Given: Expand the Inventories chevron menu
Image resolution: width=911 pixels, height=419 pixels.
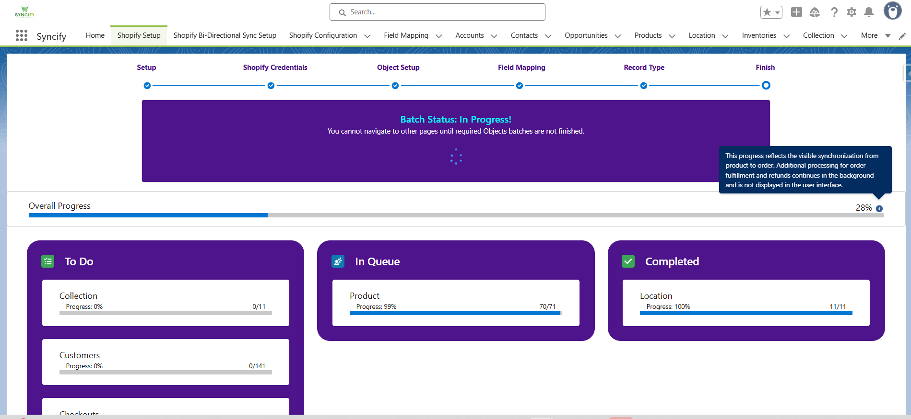Looking at the screenshot, I should (x=787, y=36).
